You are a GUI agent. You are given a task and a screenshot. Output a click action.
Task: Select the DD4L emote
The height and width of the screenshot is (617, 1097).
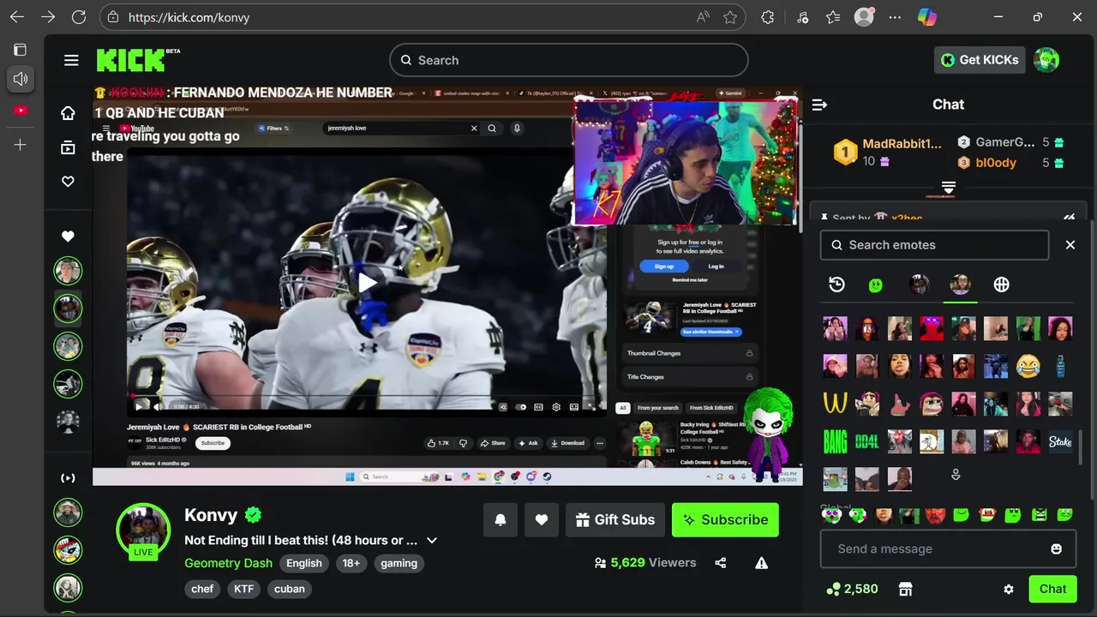(x=867, y=442)
